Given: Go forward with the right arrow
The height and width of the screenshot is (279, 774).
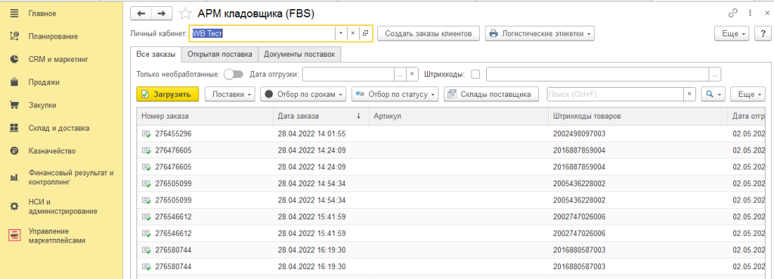Looking at the screenshot, I should pos(162,14).
